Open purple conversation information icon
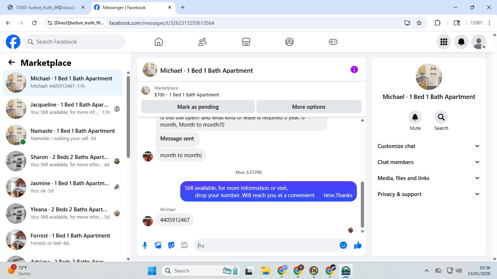The height and width of the screenshot is (279, 497). click(354, 69)
